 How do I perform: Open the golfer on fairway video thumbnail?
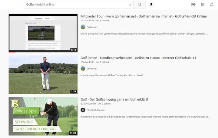pos(43,74)
